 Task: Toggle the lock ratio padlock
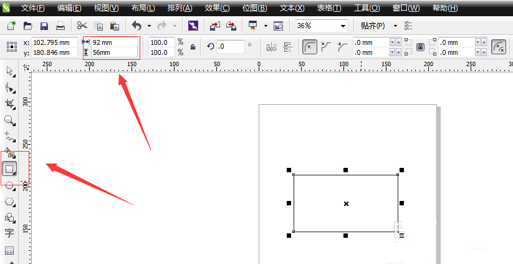[193, 47]
